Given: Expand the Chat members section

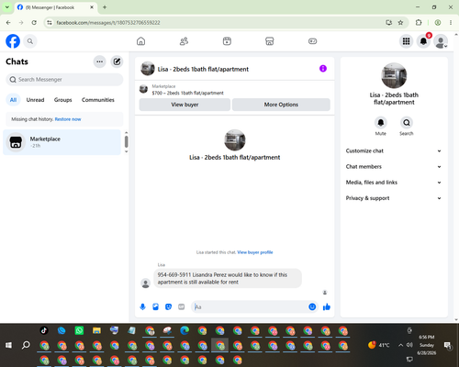Looking at the screenshot, I should click(x=394, y=167).
